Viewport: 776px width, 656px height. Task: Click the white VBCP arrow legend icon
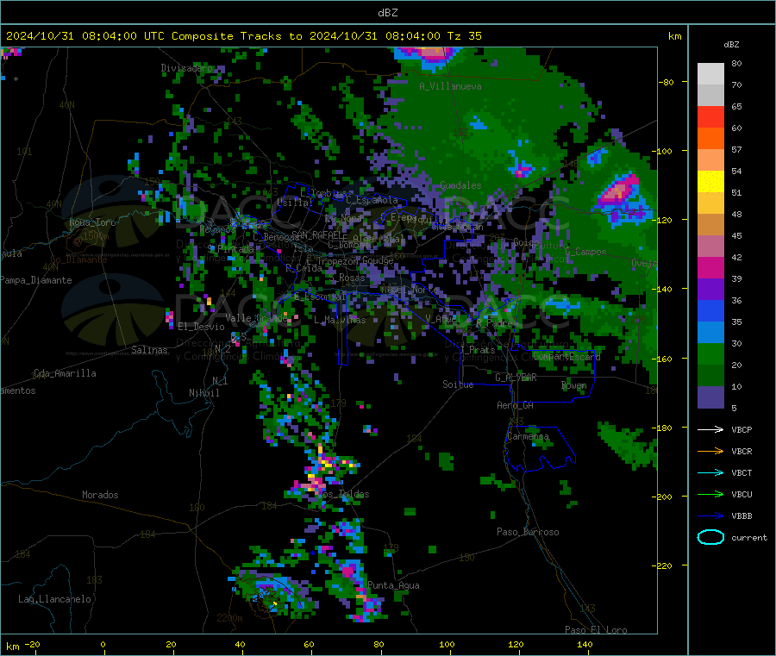point(710,429)
